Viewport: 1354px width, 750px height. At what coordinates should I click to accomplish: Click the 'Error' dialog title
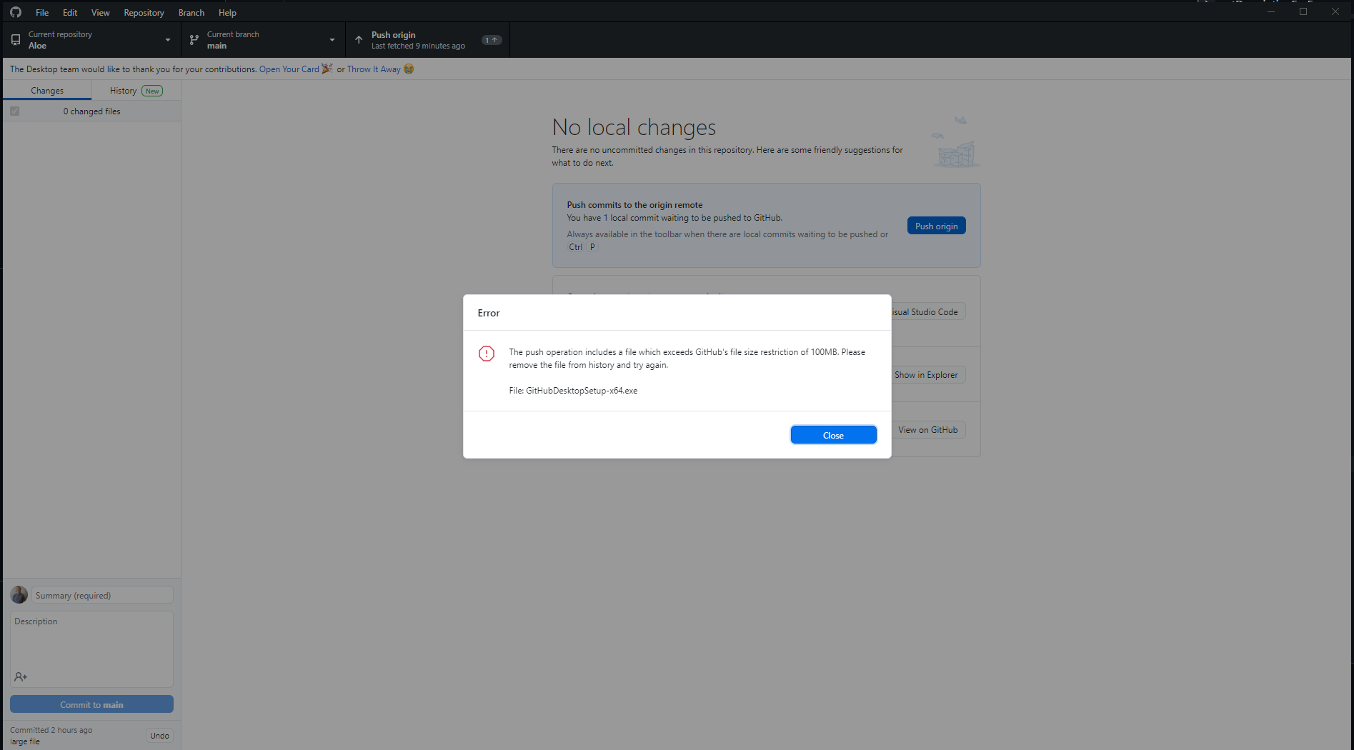pyautogui.click(x=489, y=313)
